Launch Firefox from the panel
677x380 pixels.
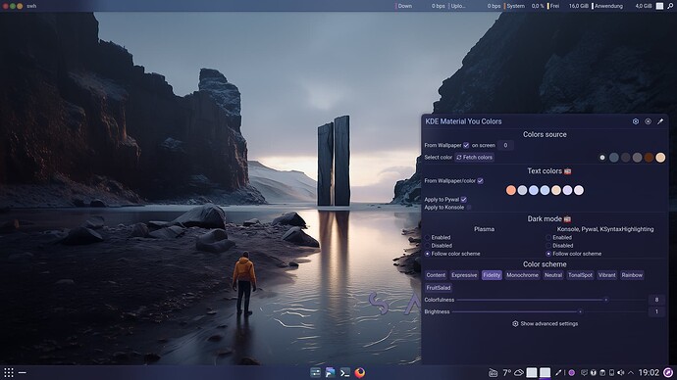[360, 372]
